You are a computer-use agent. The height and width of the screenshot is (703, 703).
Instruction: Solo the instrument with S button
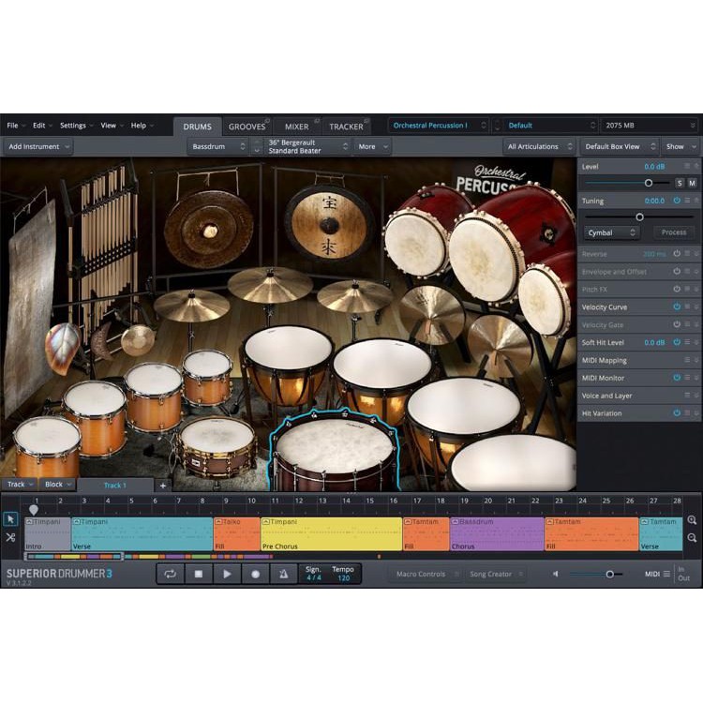[680, 183]
